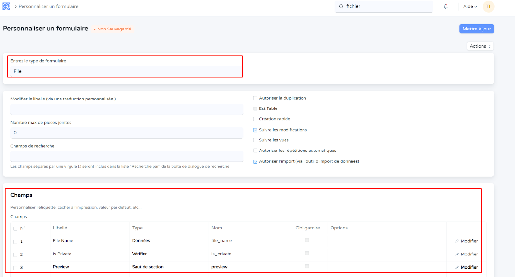Click the pencil icon for Preview row

457,267
